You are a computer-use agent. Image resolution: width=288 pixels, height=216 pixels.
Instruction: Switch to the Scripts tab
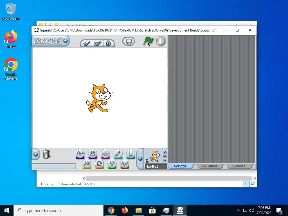(x=180, y=166)
